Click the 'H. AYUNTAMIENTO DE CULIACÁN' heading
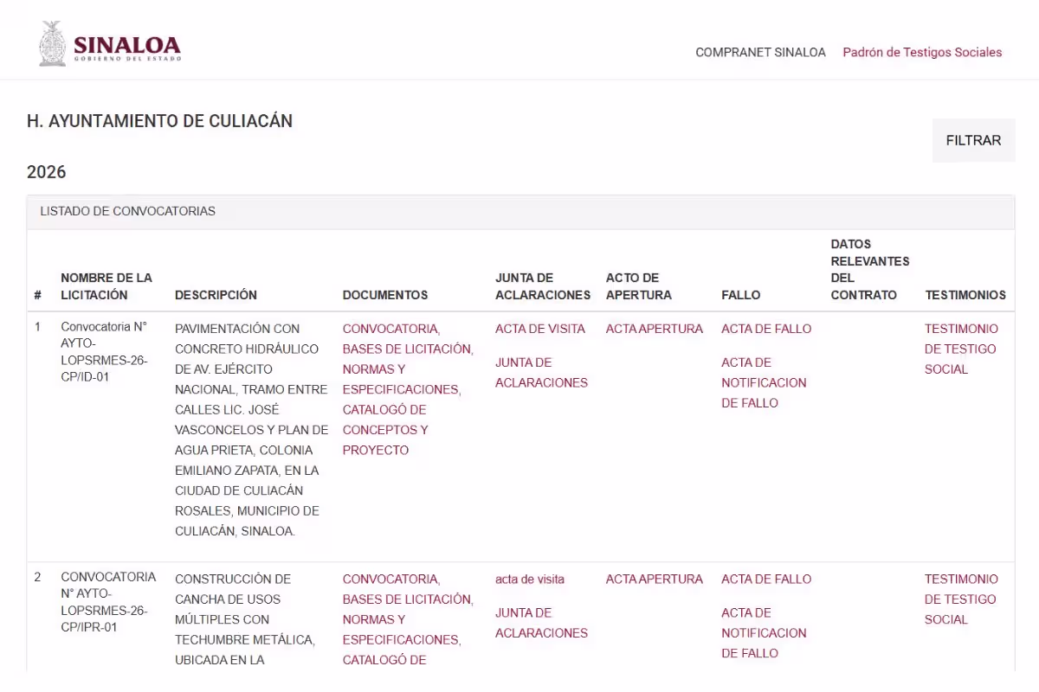 [x=159, y=121]
